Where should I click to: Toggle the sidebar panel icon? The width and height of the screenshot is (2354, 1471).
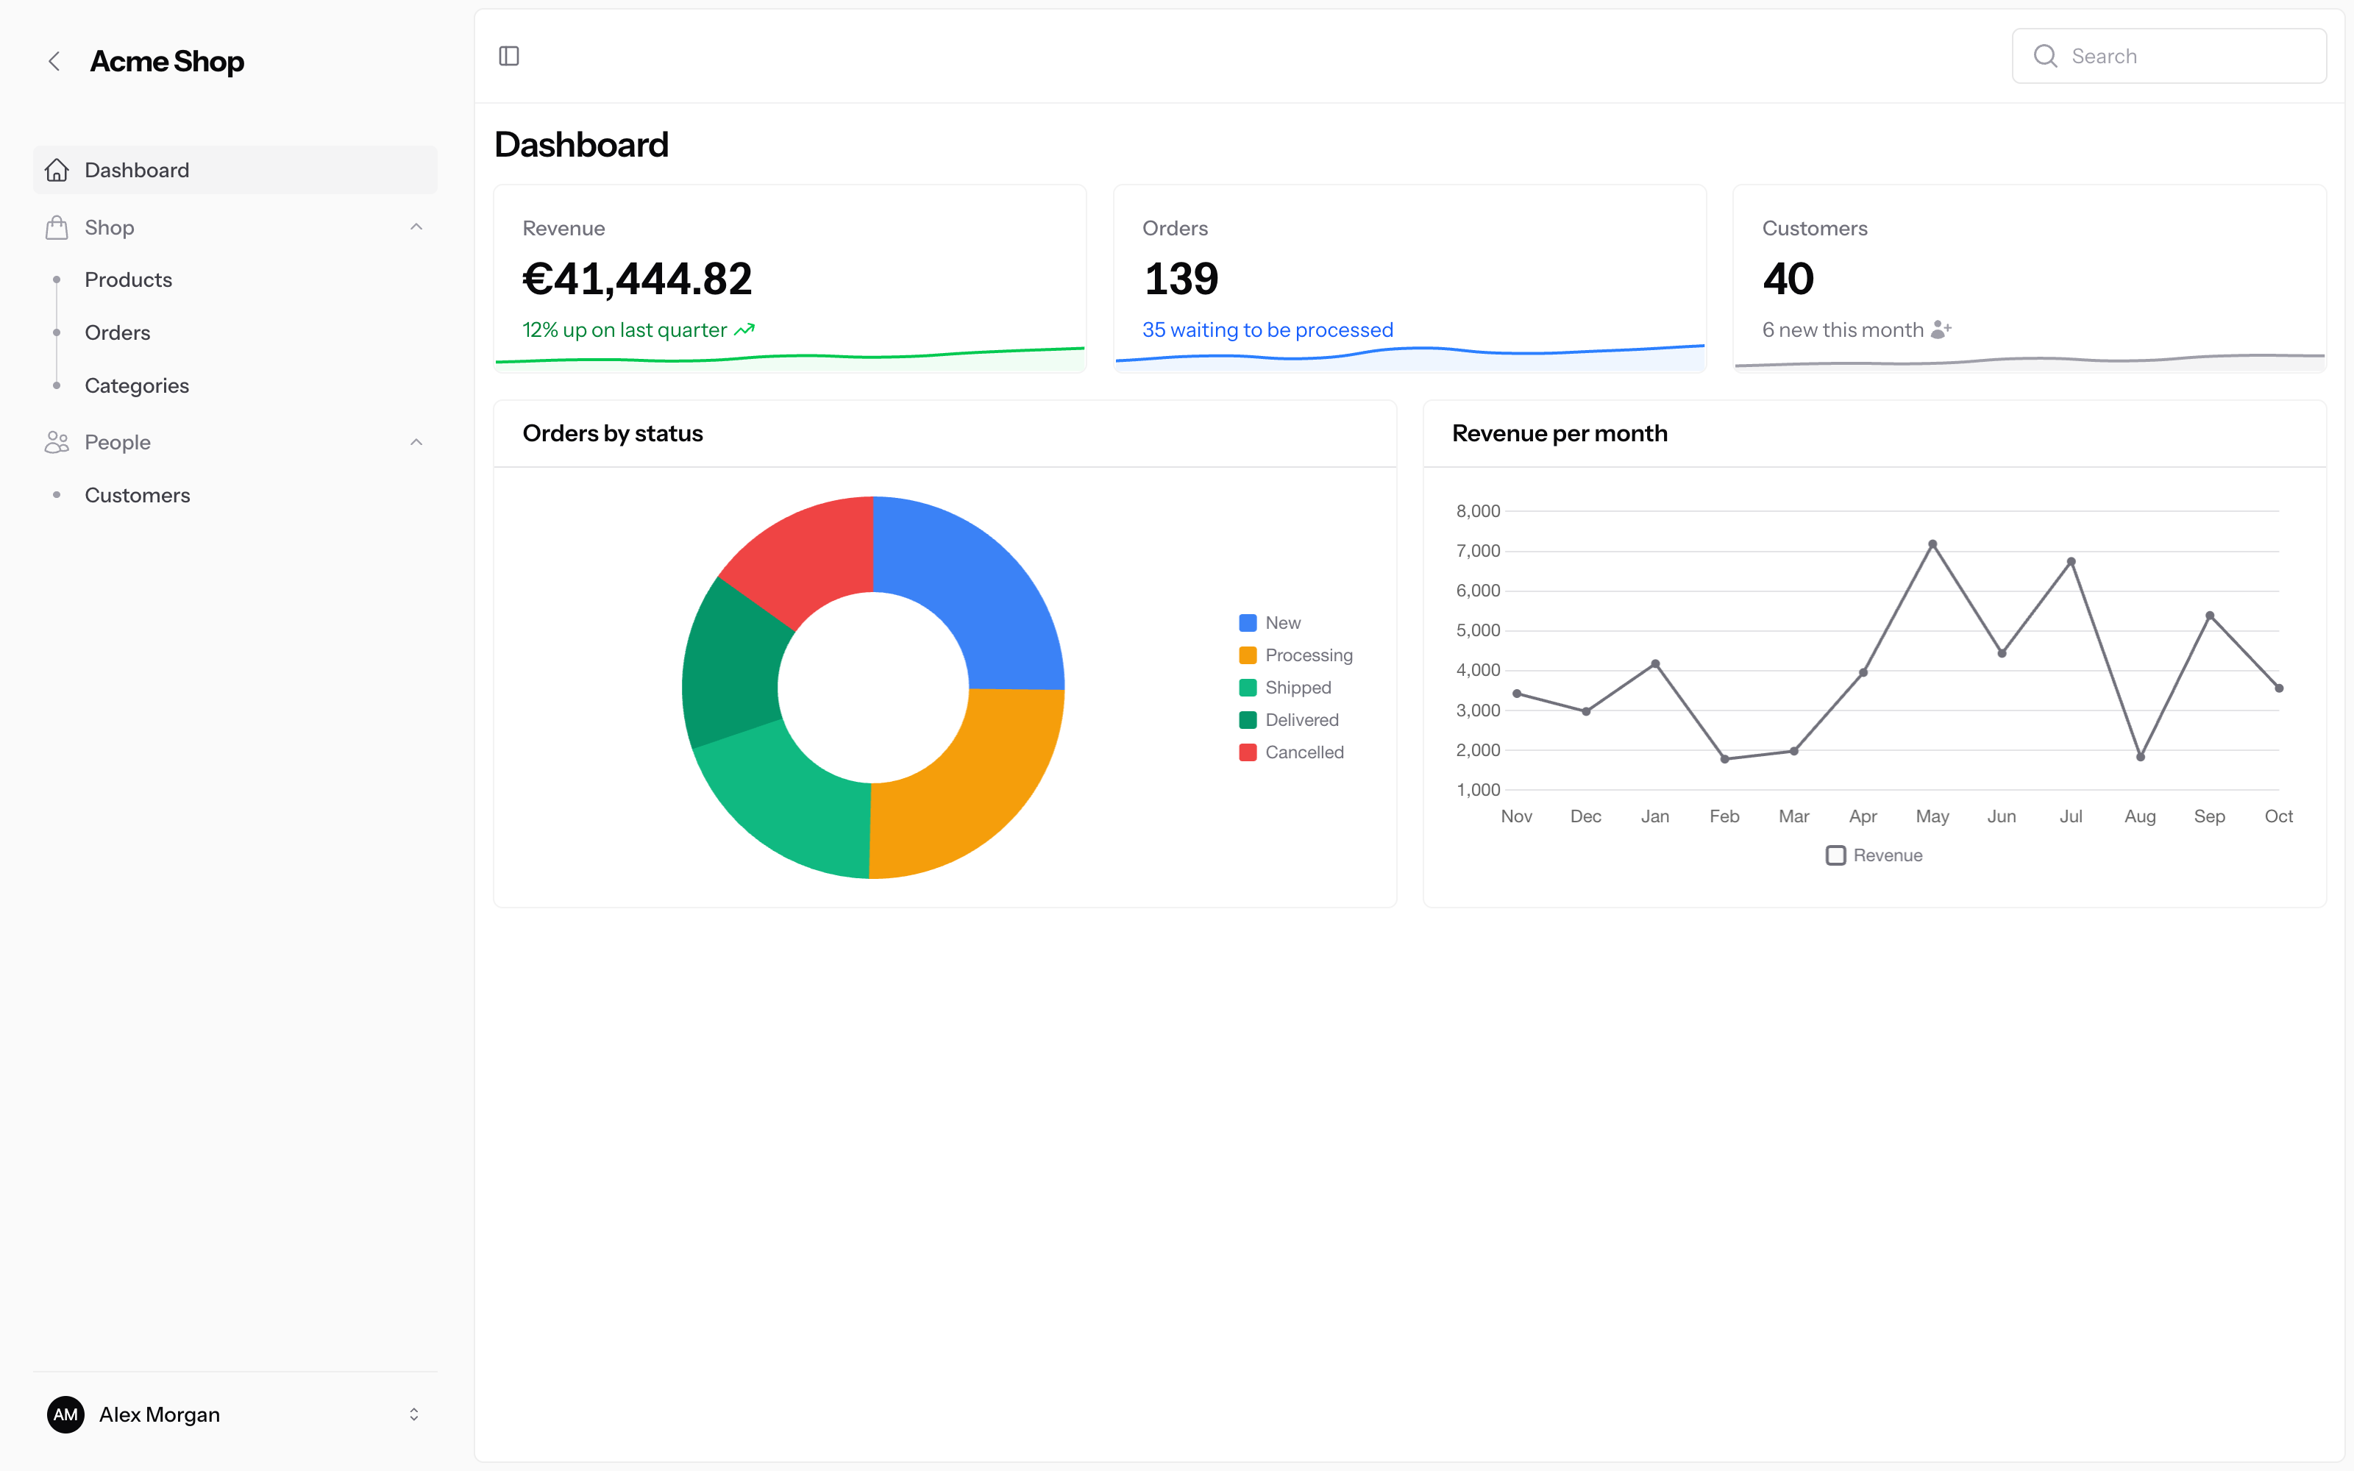click(x=509, y=57)
